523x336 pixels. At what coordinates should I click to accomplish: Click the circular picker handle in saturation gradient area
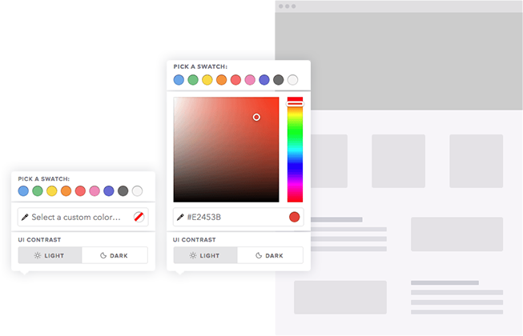click(256, 117)
